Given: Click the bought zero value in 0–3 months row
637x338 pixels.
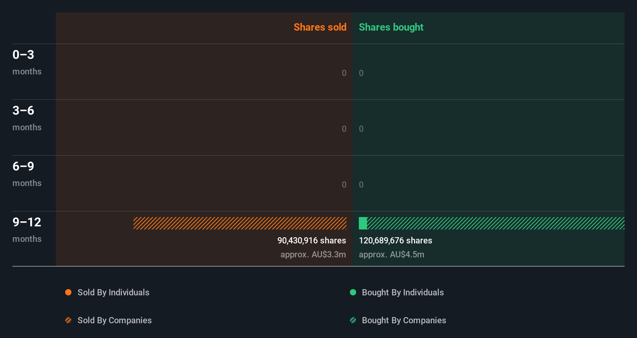Looking at the screenshot, I should coord(361,73).
